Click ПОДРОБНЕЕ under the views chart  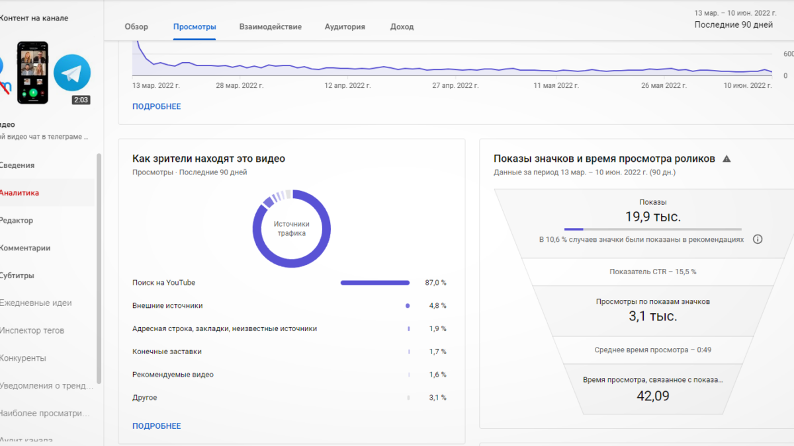click(156, 106)
